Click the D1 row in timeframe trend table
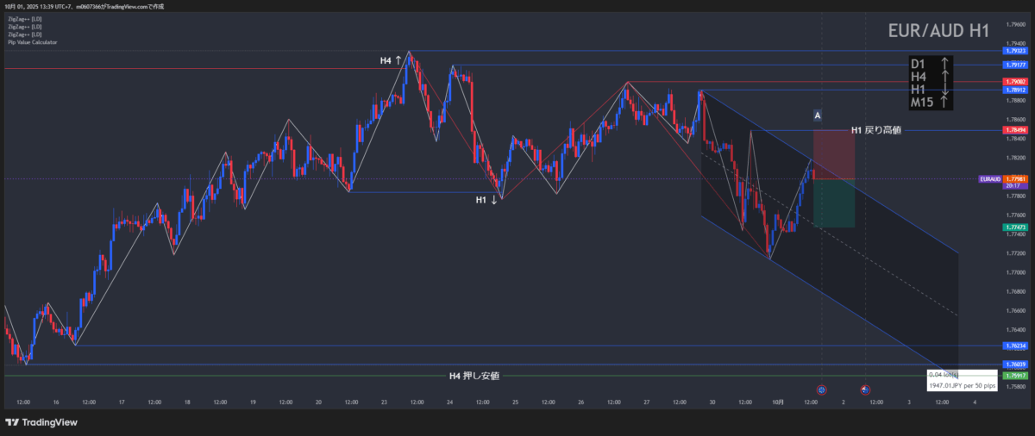 pyautogui.click(x=931, y=64)
